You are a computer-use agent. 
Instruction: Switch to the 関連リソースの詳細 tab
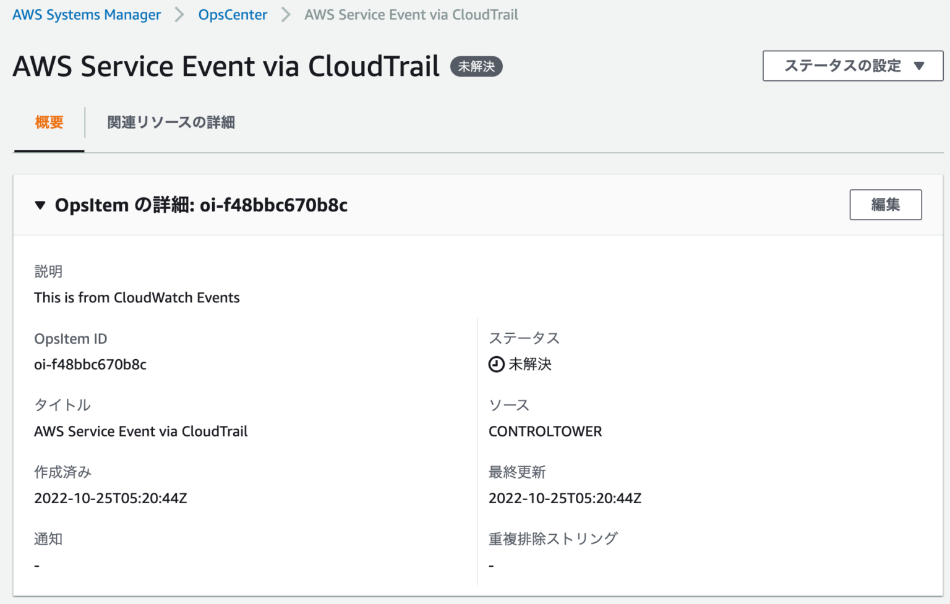171,122
